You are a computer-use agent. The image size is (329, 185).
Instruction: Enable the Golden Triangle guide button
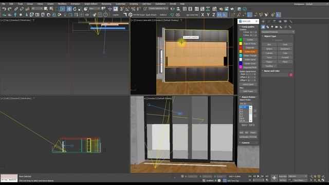[x=250, y=55]
